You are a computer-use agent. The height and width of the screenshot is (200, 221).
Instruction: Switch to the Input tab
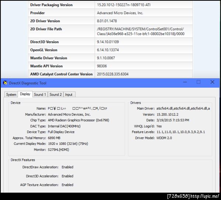pyautogui.click(x=69, y=94)
